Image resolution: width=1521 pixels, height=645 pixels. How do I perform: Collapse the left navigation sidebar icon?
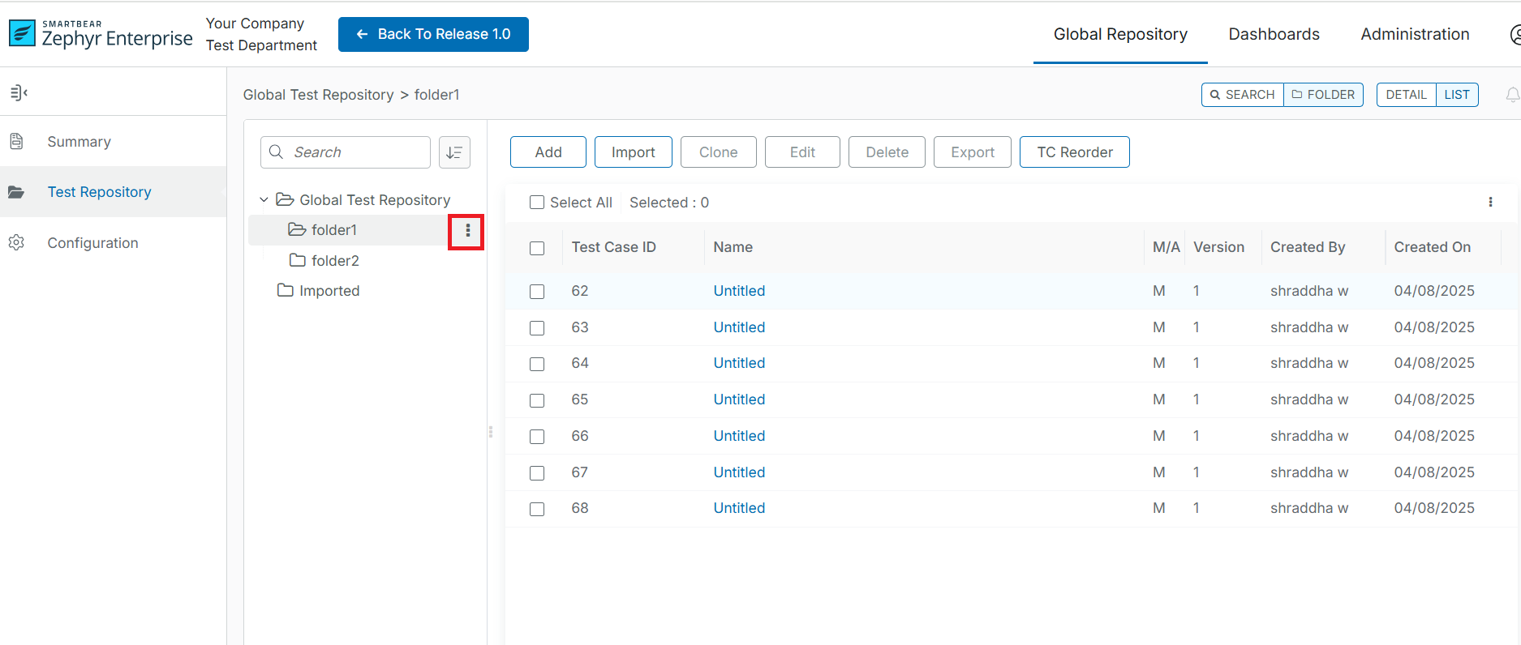[19, 93]
